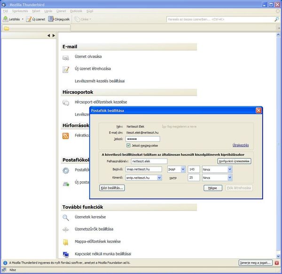
Task: Open the Címjegyzék address book icon
Action: [51, 19]
